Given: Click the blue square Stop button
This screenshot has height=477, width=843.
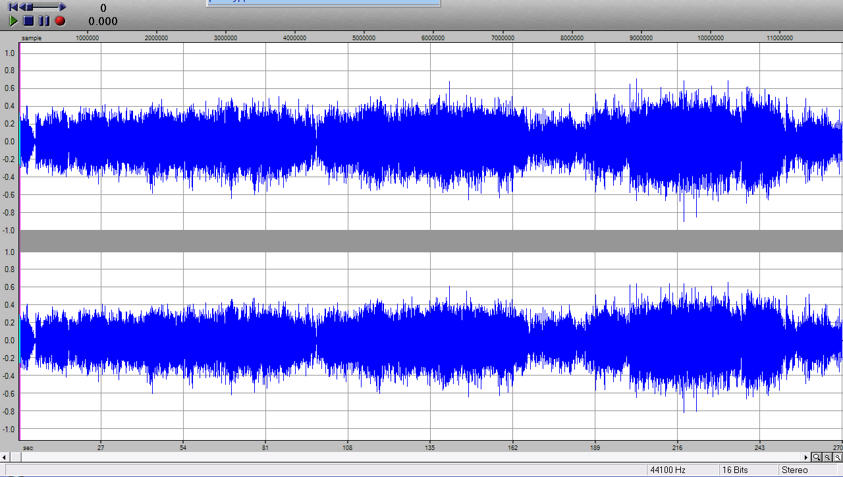Looking at the screenshot, I should click(28, 21).
